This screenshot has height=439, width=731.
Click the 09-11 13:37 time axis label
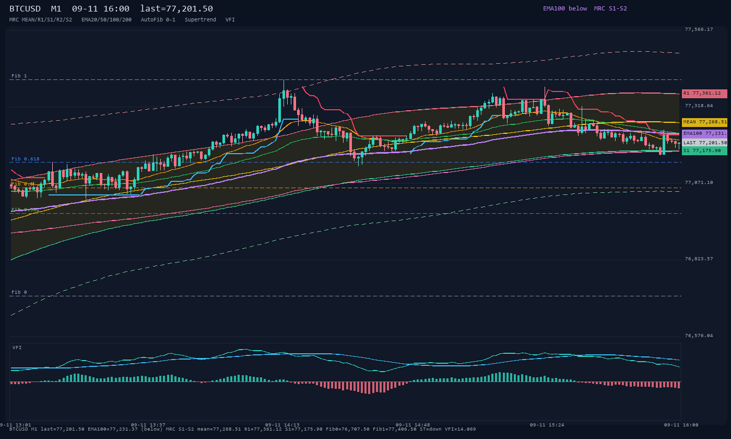[148, 425]
